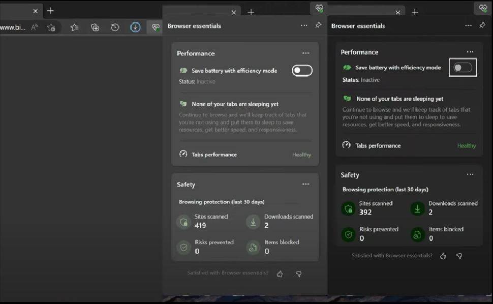Click thumbs down icon in right panel
This screenshot has width=493, height=304.
(x=459, y=256)
